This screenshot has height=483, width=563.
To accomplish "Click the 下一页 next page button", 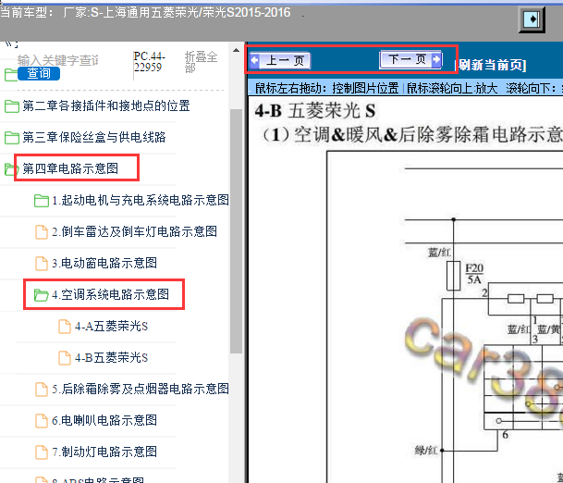I will (x=410, y=59).
